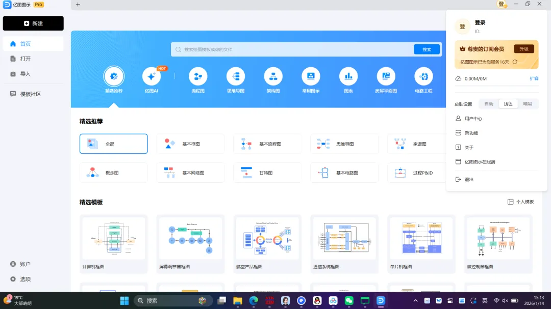This screenshot has height=309, width=551.
Task: Choose the 基本流程图 card
Action: (267, 144)
